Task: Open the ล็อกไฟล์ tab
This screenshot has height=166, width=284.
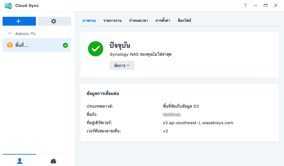Action: point(184,21)
